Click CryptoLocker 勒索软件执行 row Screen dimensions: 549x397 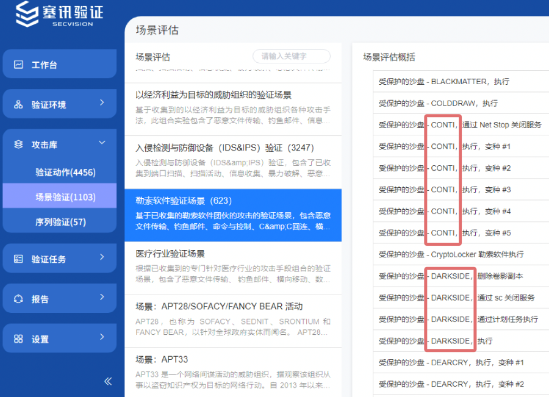[461, 254]
